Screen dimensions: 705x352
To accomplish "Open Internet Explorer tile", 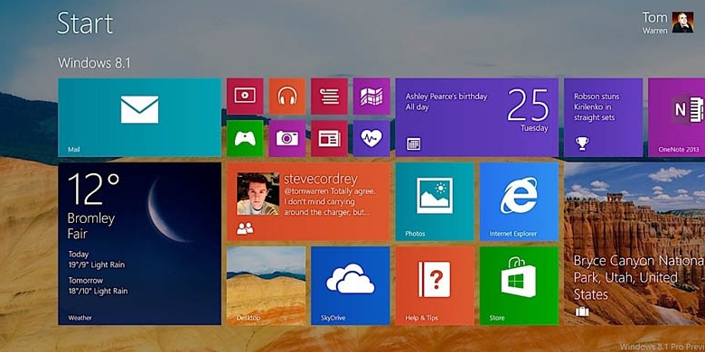I will [519, 201].
